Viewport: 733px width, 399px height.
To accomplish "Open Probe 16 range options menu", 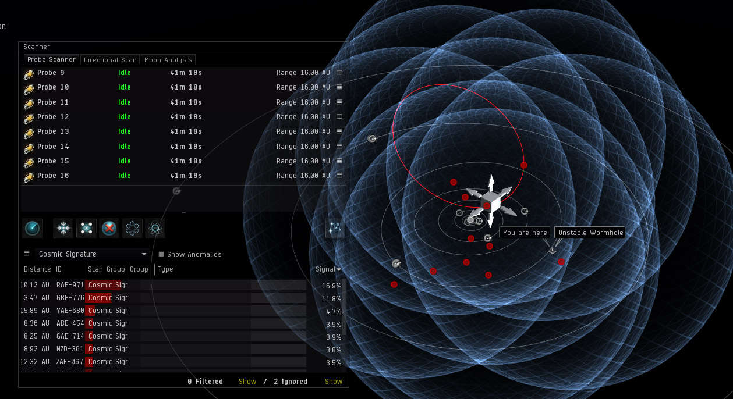I will tap(339, 176).
